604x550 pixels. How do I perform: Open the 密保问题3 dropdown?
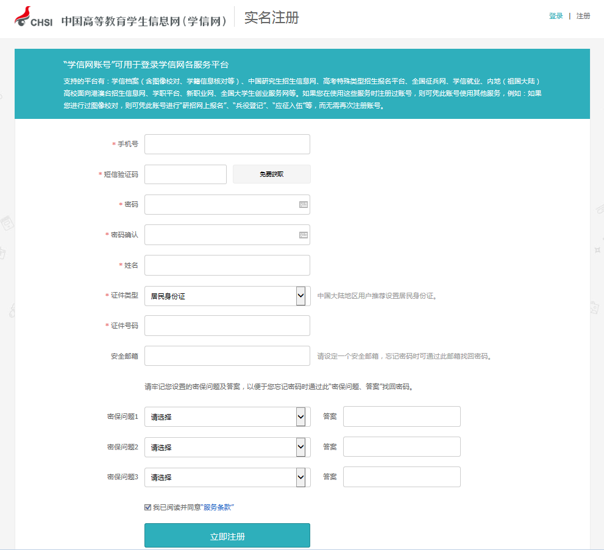(x=227, y=477)
